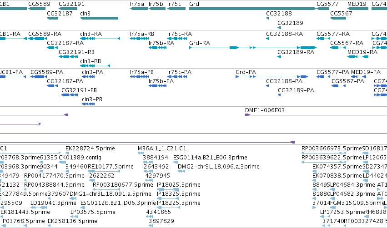This screenshot has width=387, height=228.
Task: Open the Grd-RA transcript
Action: [x=253, y=48]
